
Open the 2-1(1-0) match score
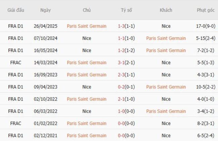(126, 99)
